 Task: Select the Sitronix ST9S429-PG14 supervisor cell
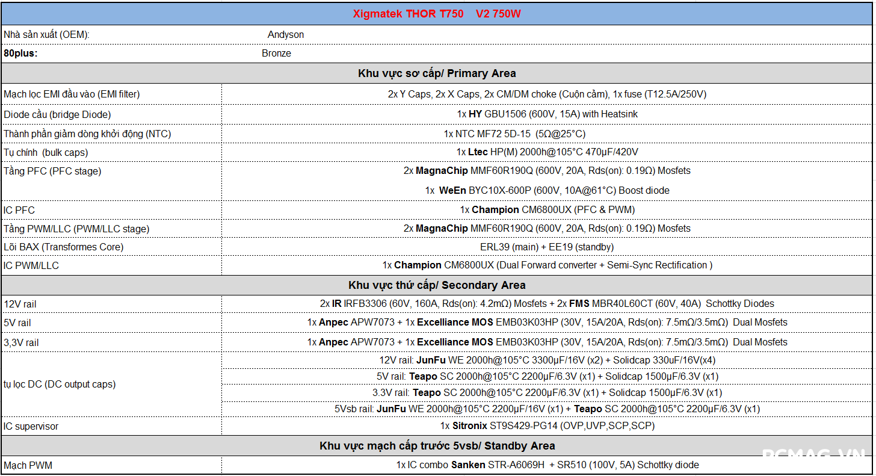point(547,426)
